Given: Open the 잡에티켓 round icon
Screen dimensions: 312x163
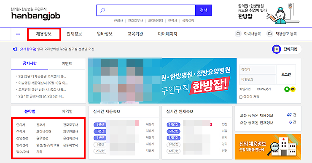Looking at the screenshot, I should click(277, 49).
